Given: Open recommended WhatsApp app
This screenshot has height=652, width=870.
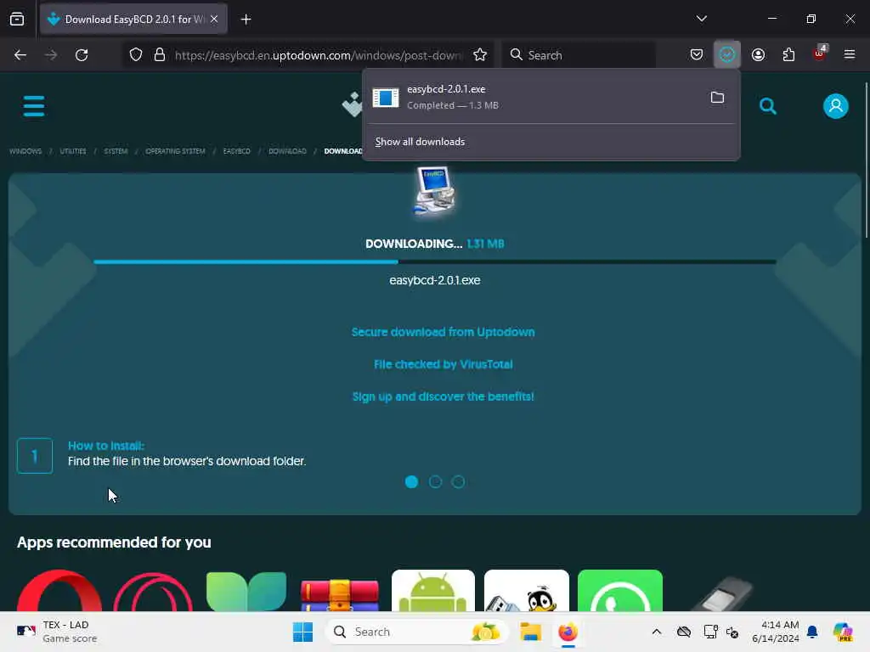Looking at the screenshot, I should pyautogui.click(x=619, y=591).
